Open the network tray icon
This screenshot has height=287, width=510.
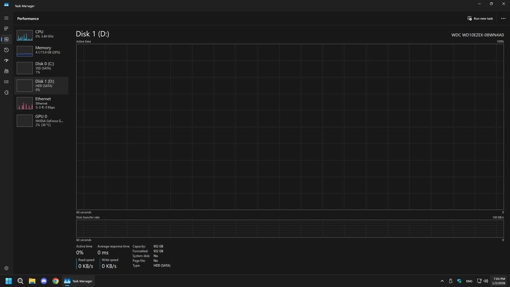coord(479,281)
